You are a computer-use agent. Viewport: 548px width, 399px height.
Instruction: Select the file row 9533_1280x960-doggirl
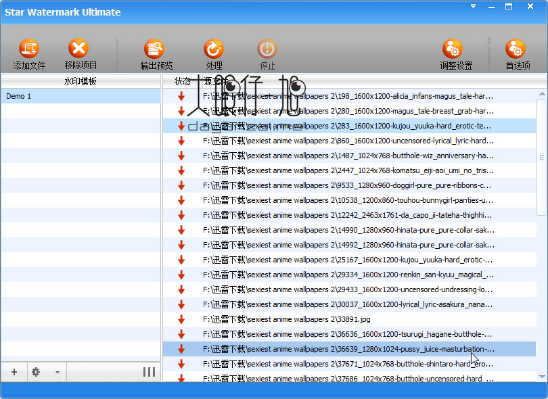pyautogui.click(x=349, y=185)
